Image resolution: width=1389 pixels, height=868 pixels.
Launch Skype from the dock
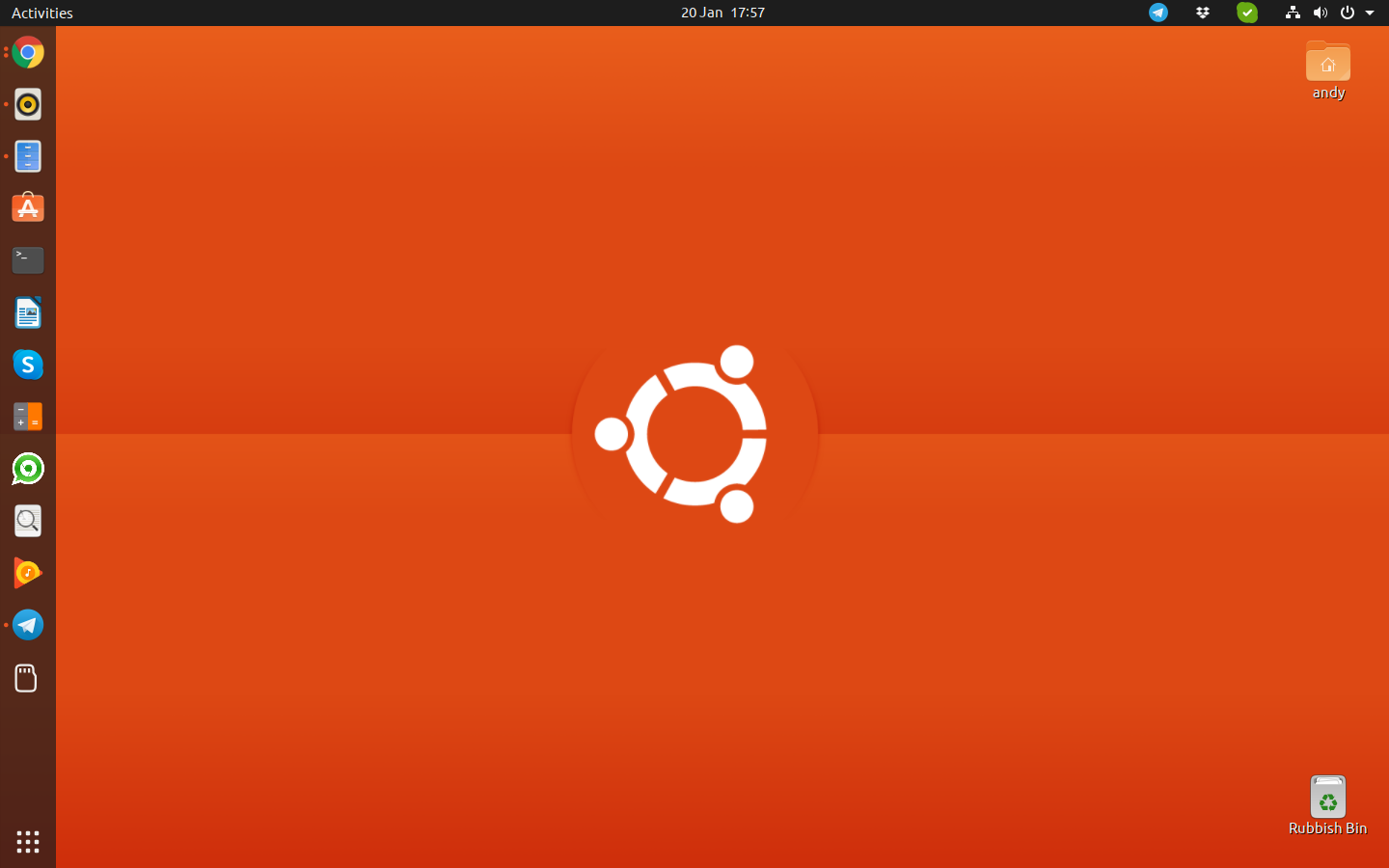28,365
